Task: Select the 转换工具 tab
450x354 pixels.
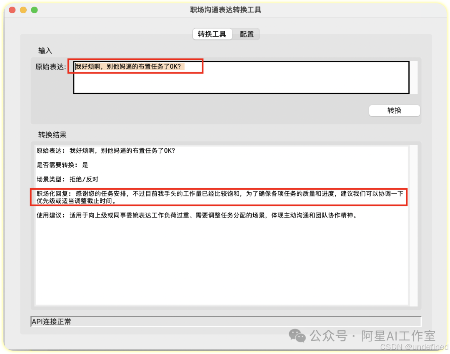Action: [212, 34]
